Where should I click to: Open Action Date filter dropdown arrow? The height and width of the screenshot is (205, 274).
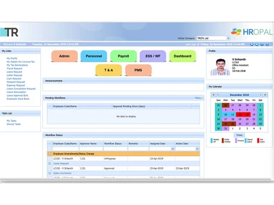(x=197, y=149)
